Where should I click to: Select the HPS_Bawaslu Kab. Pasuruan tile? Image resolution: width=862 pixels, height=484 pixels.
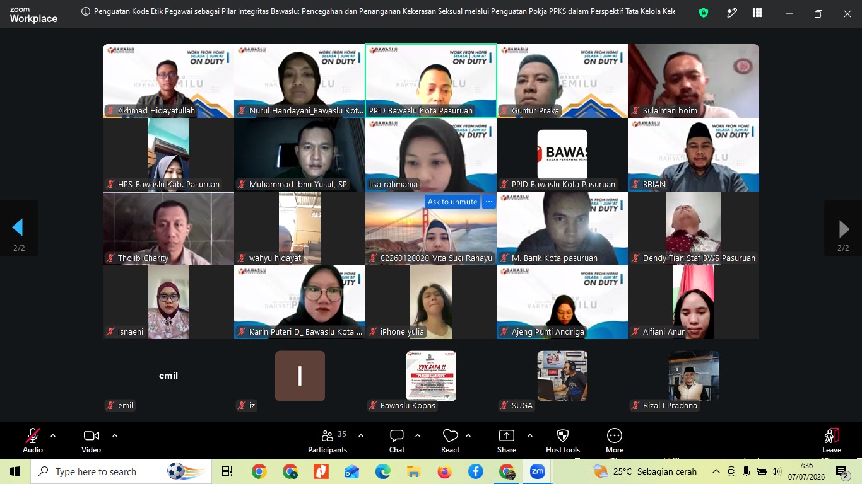pyautogui.click(x=168, y=154)
